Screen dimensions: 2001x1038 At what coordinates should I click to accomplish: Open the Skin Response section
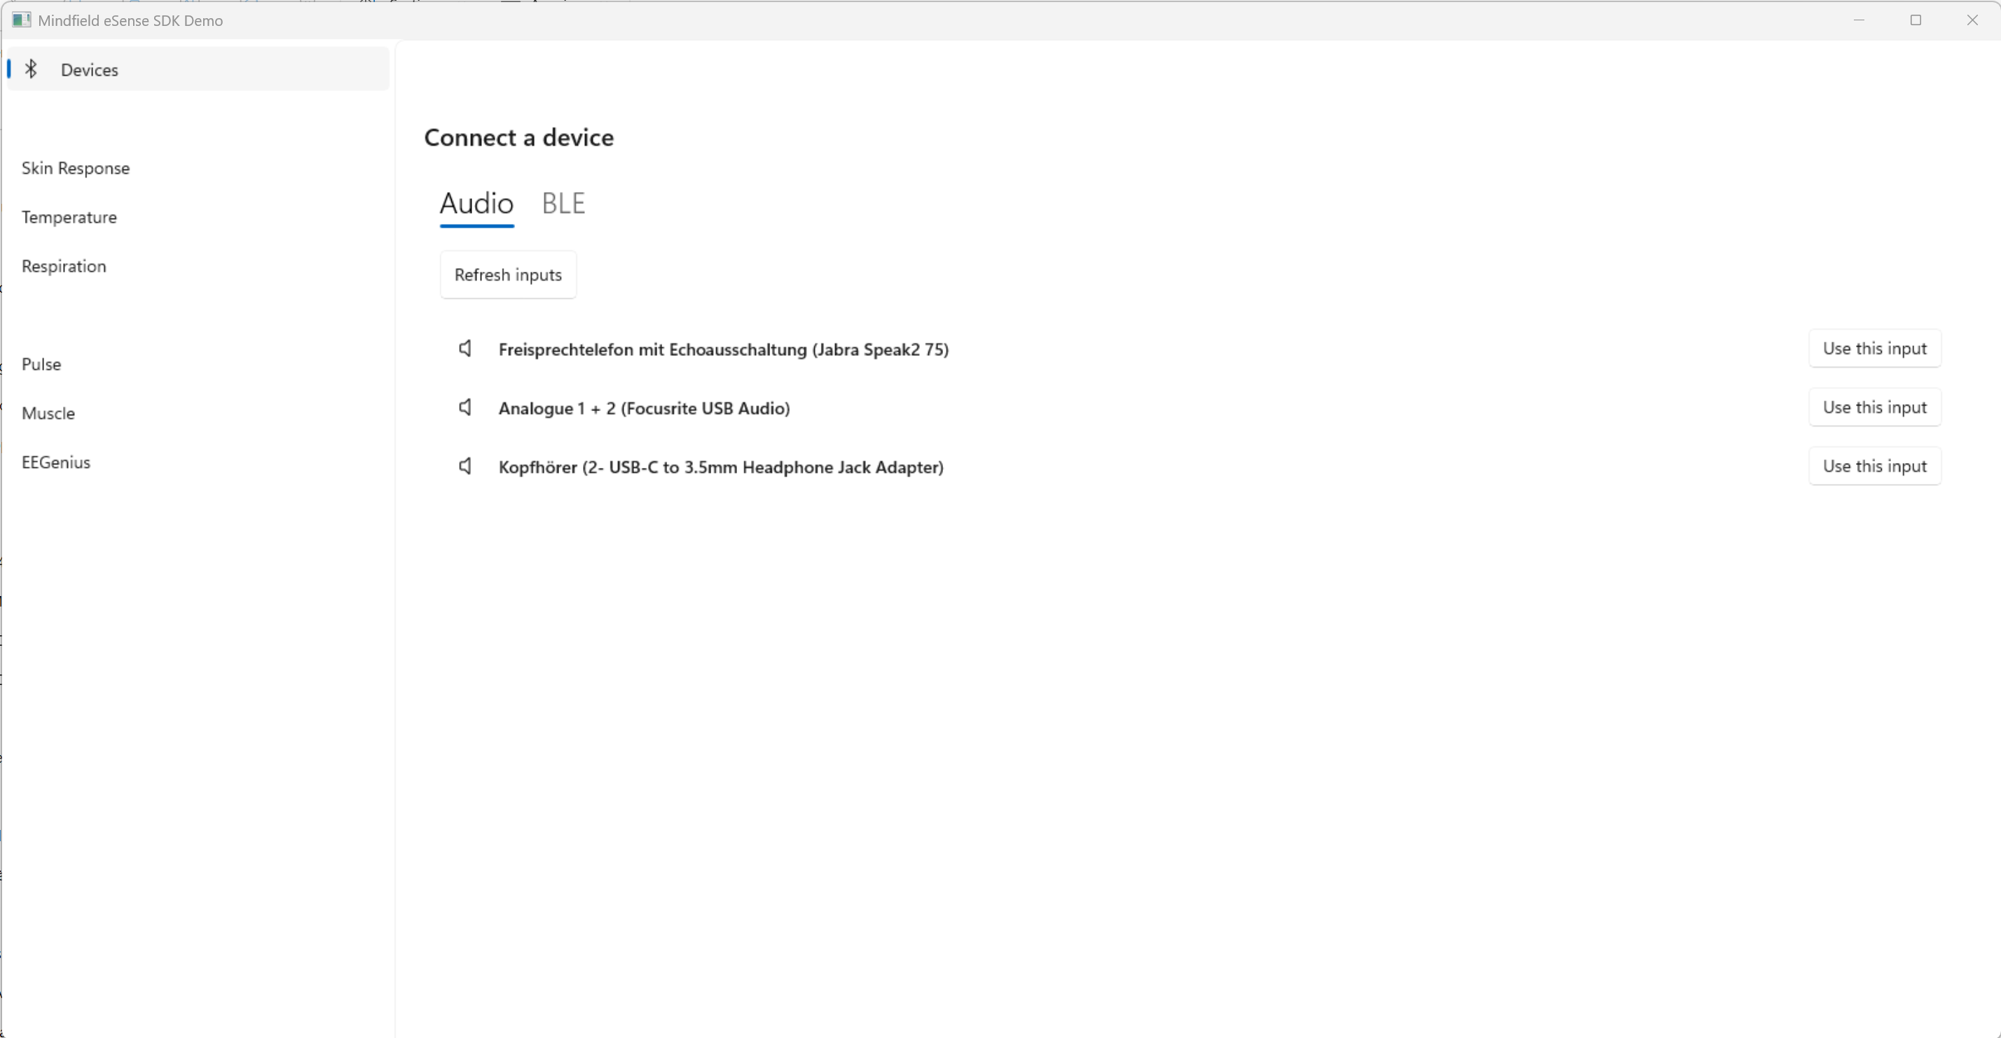tap(76, 169)
